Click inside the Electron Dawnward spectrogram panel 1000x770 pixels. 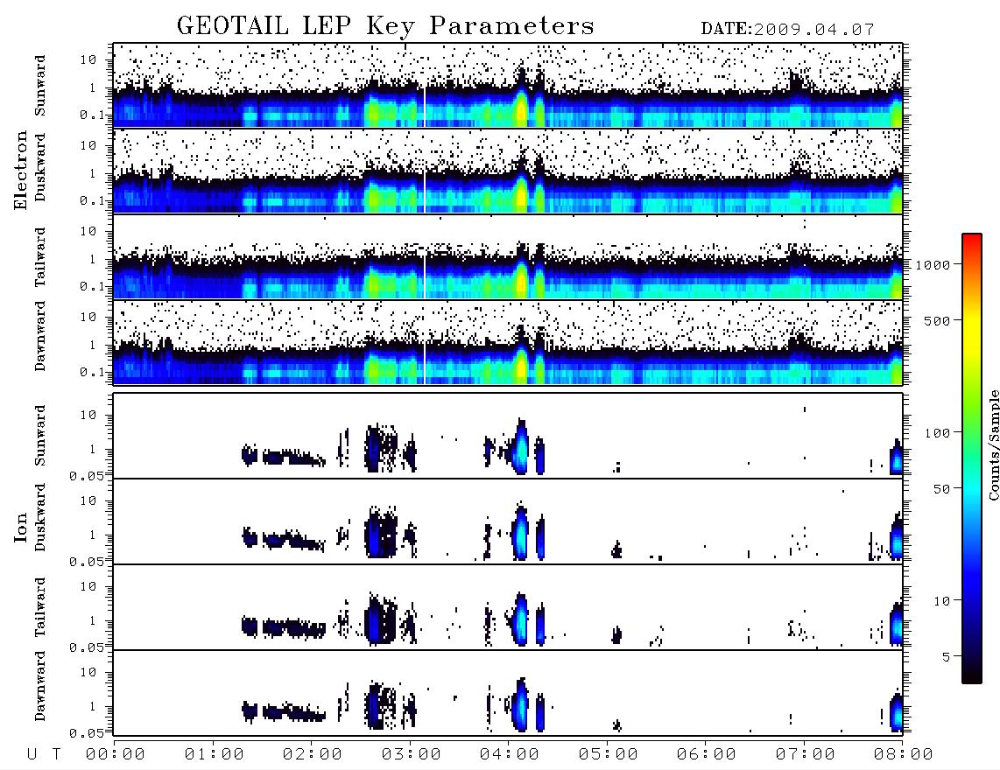pyautogui.click(x=508, y=342)
